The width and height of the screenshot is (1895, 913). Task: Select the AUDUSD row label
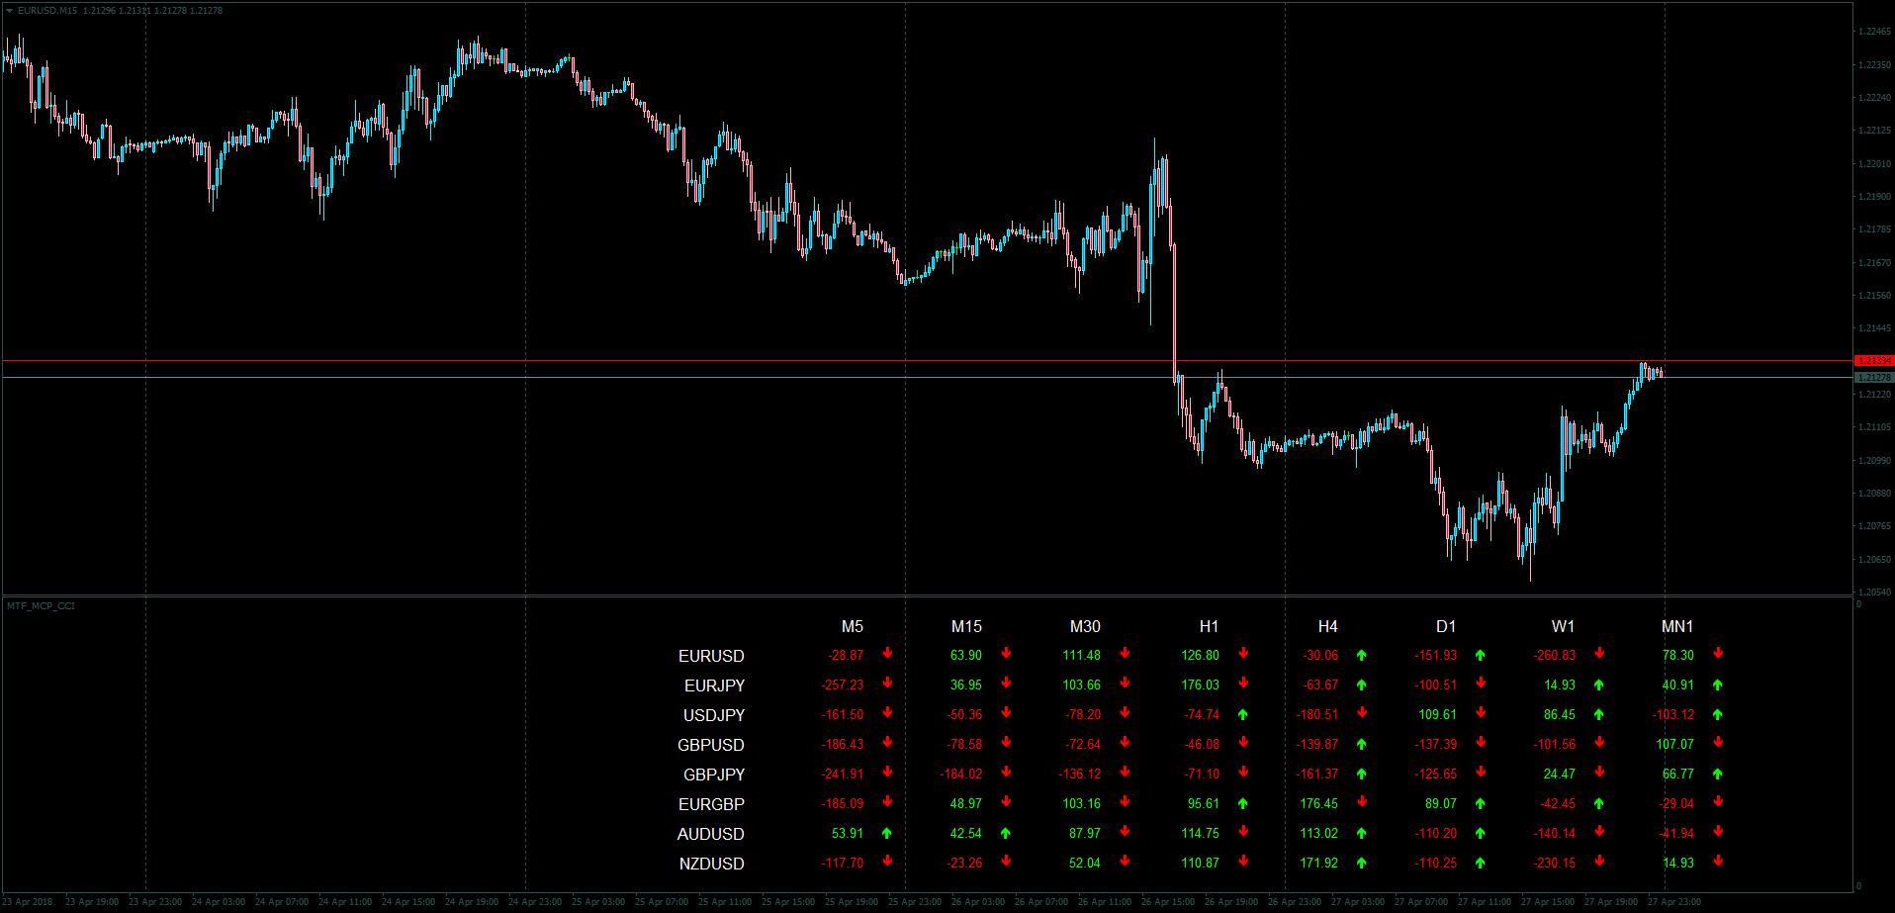tap(710, 834)
